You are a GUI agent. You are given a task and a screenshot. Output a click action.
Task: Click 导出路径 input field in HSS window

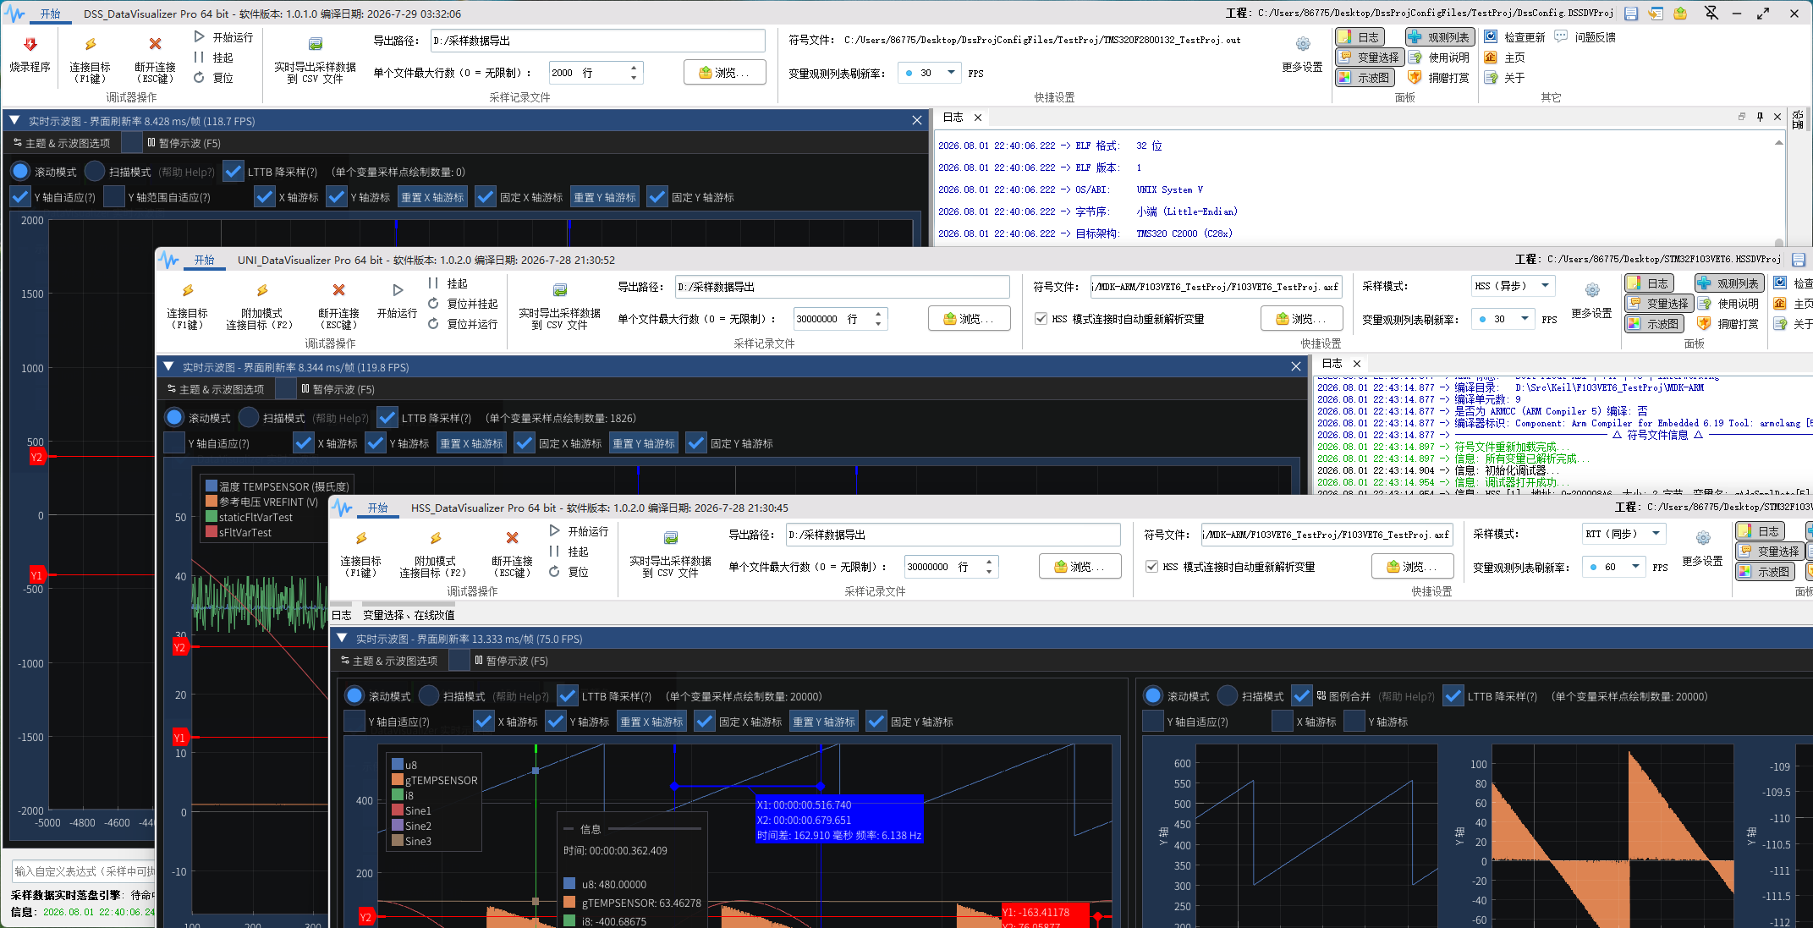click(953, 535)
